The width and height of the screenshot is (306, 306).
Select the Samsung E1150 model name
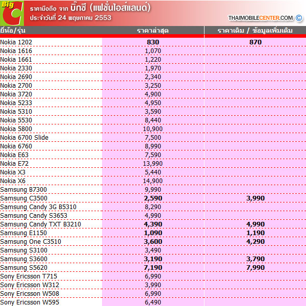23,233
